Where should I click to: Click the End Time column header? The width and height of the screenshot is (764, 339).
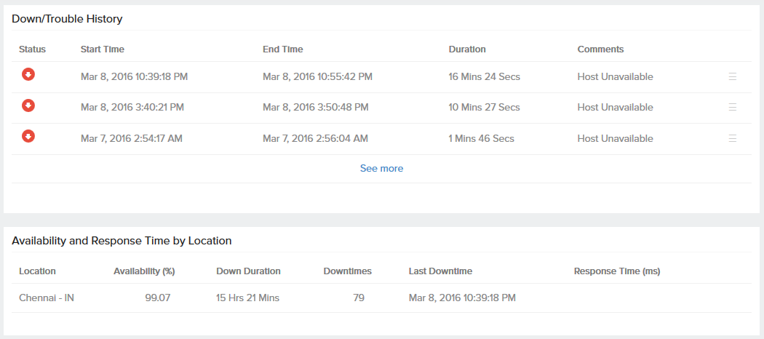coord(282,49)
